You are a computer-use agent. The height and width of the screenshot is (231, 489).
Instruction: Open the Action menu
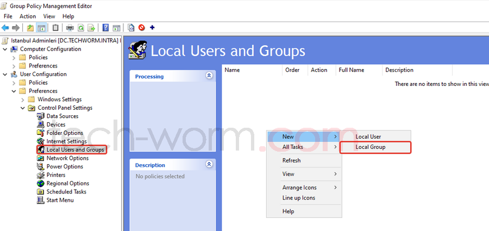27,16
